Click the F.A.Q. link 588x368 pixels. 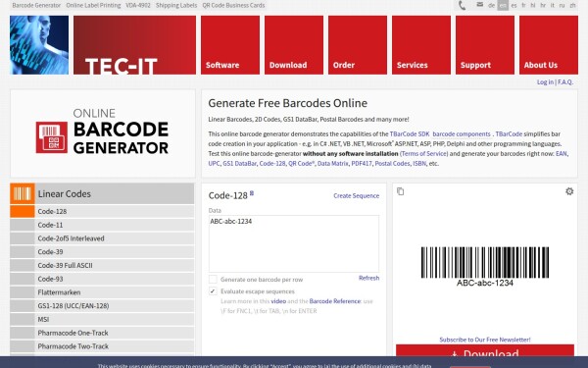tap(565, 81)
